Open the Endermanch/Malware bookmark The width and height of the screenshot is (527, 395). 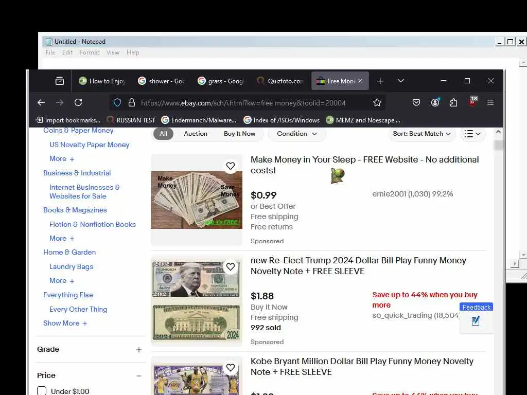coord(199,120)
